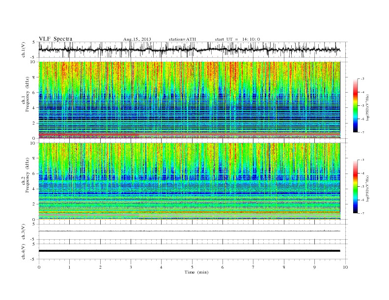
Task: Click the 'ch.1(V)' waveform axis label
Action: pyautogui.click(x=24, y=50)
